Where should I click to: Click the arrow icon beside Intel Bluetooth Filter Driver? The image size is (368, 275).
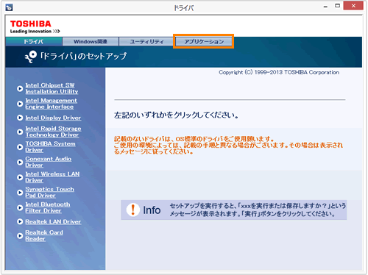click(20, 207)
